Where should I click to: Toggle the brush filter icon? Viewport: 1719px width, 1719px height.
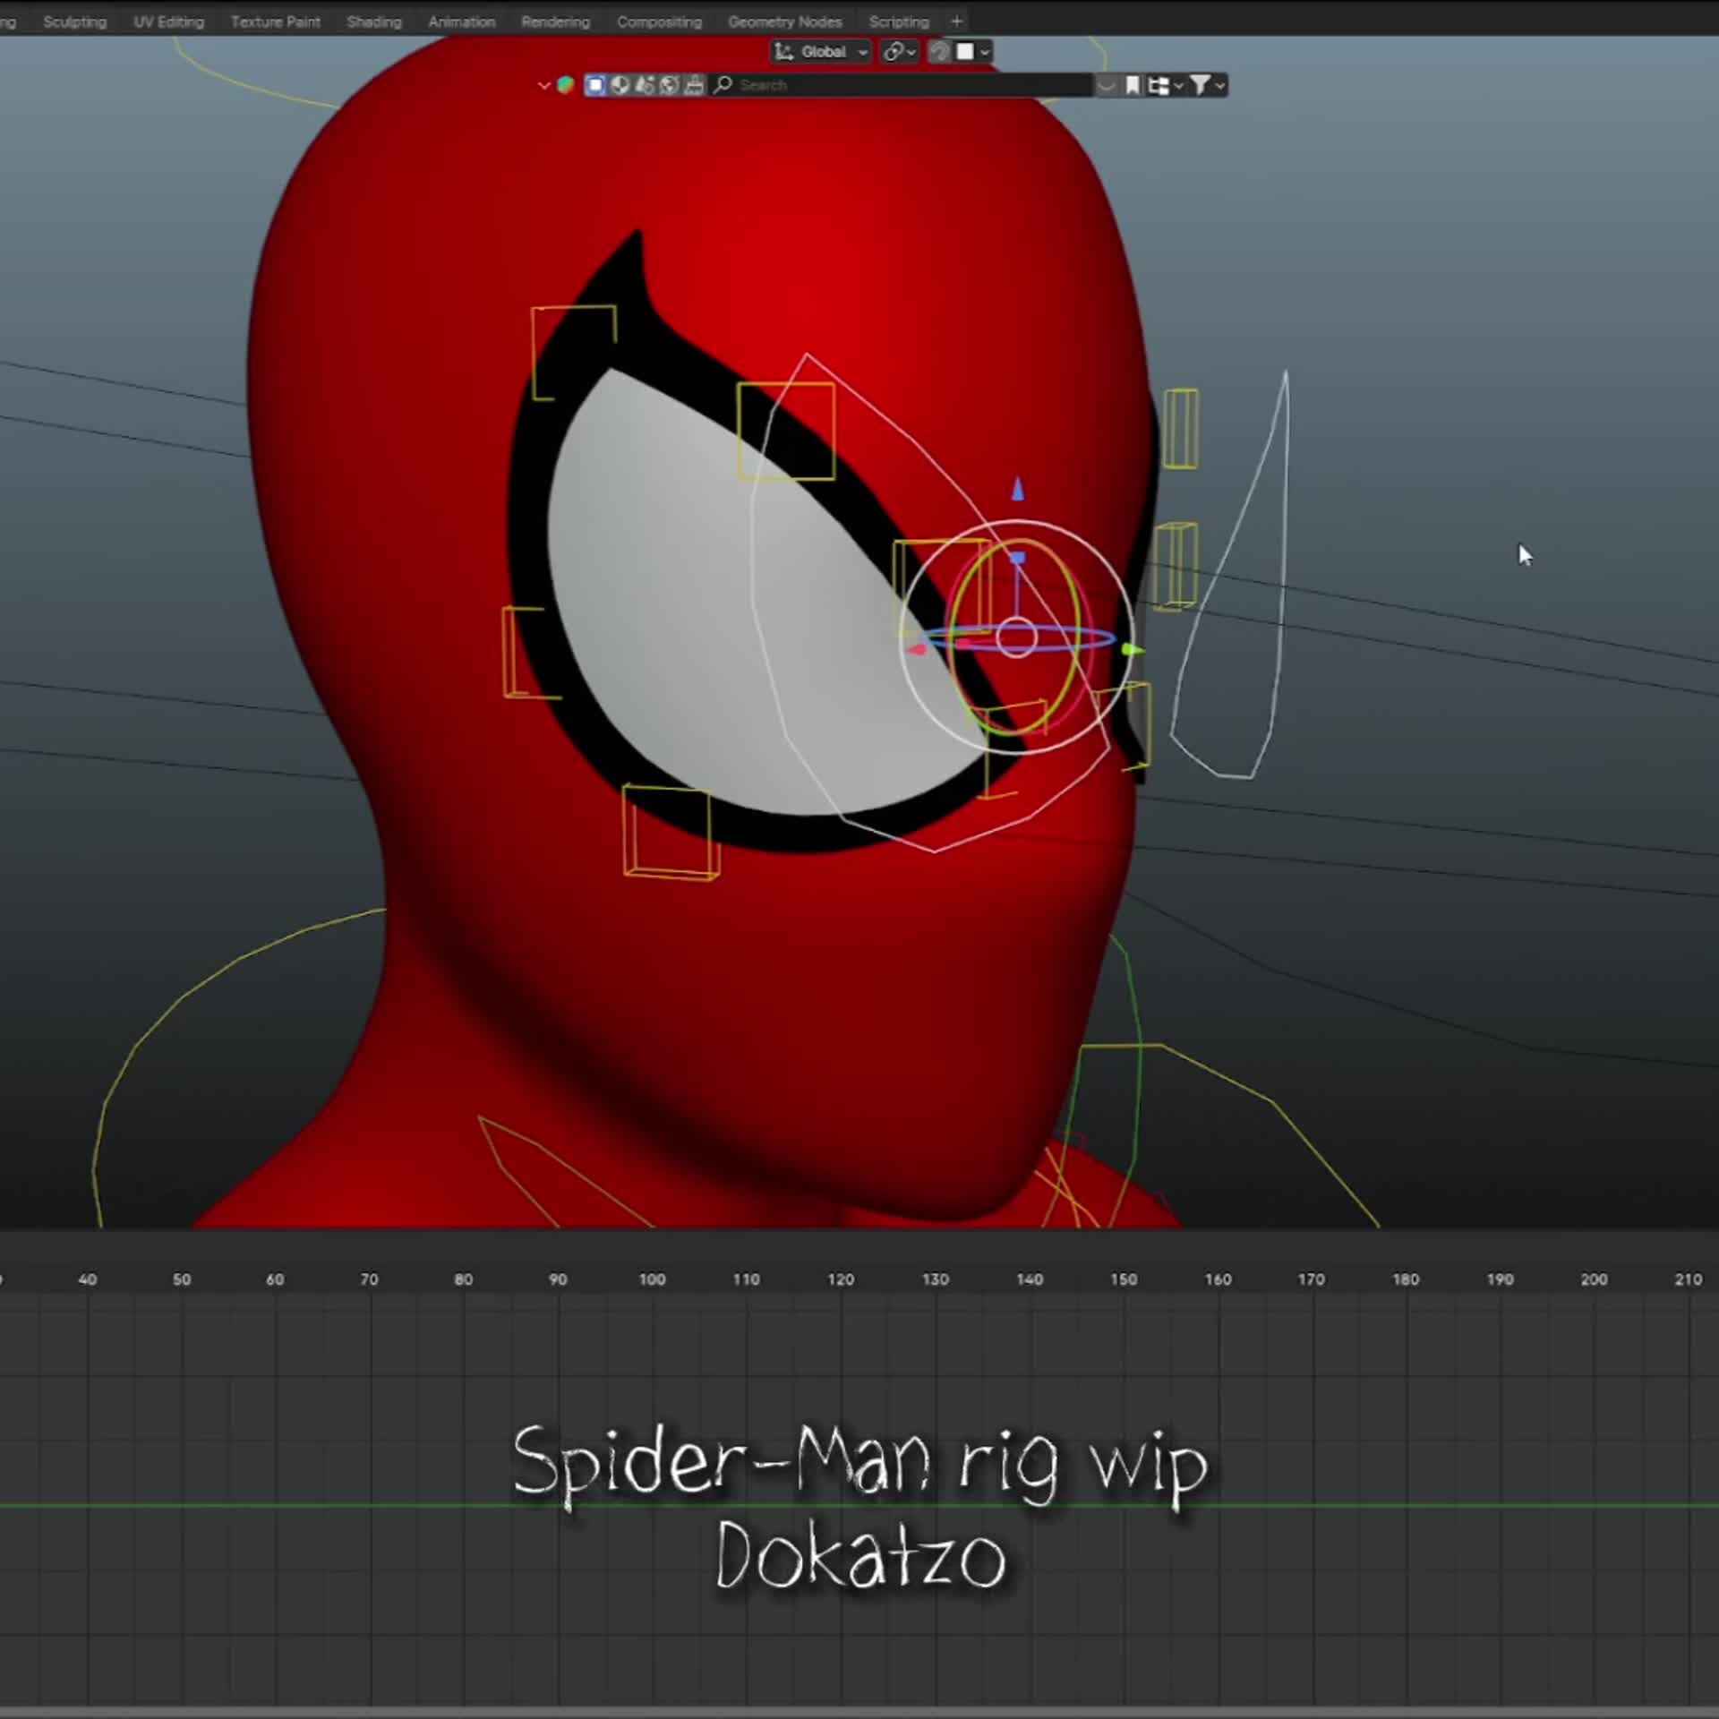click(x=694, y=85)
